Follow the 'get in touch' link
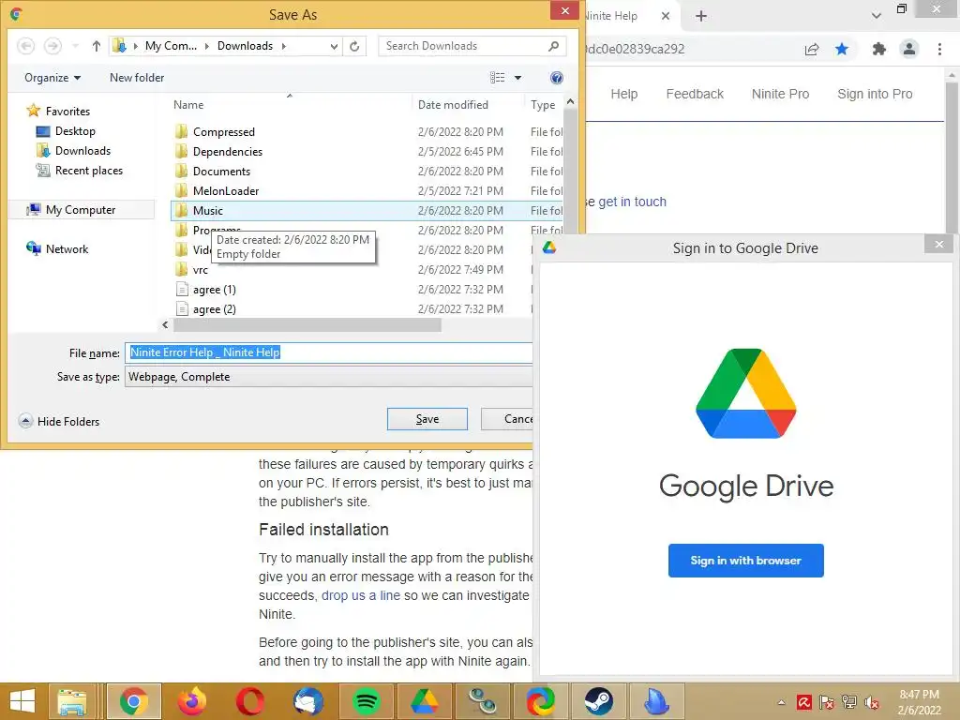 pos(632,202)
